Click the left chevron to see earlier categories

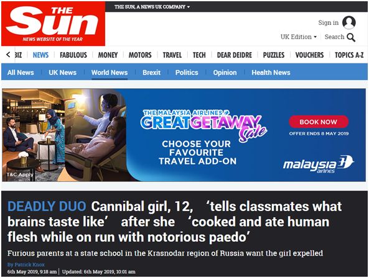tap(8, 55)
